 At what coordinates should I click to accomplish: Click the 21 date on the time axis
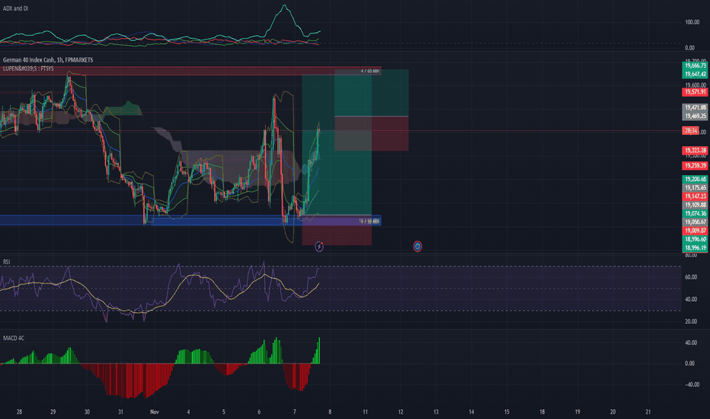coord(648,412)
